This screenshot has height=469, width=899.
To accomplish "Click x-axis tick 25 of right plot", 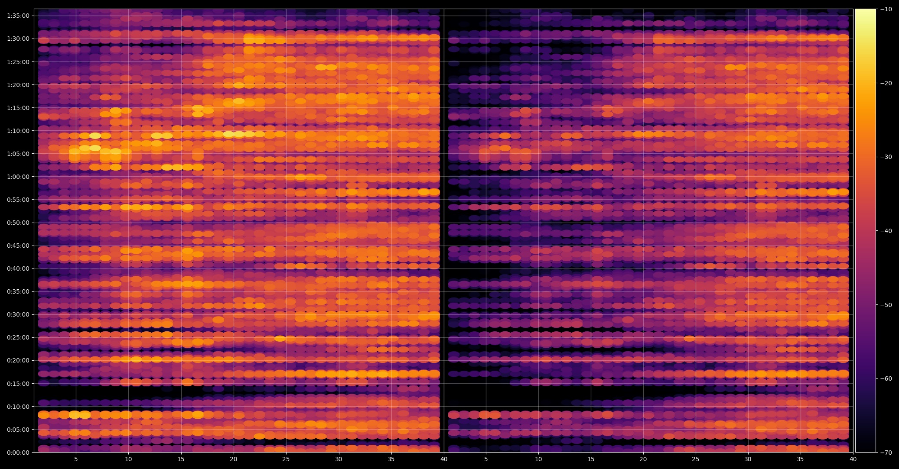I will [696, 459].
